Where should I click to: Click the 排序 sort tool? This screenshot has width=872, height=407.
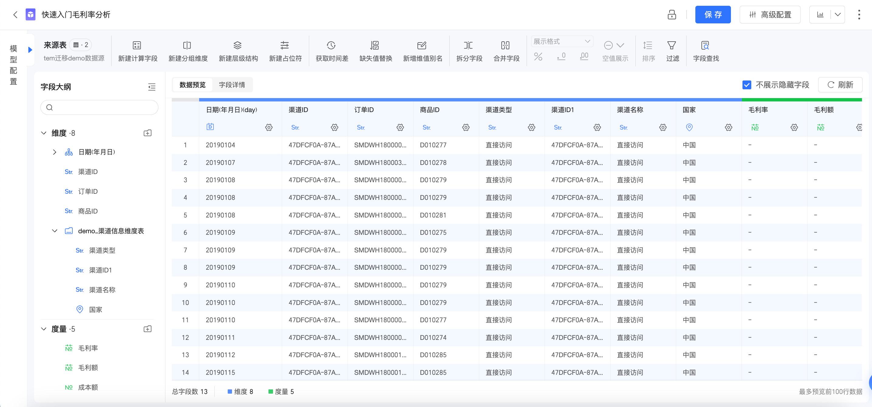click(648, 51)
